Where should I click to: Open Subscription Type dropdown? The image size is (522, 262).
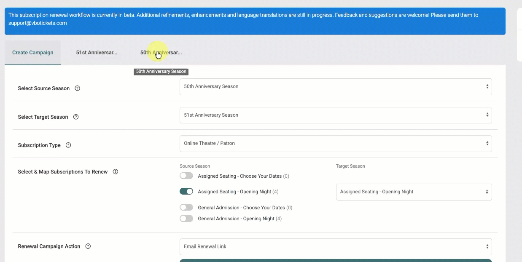336,144
